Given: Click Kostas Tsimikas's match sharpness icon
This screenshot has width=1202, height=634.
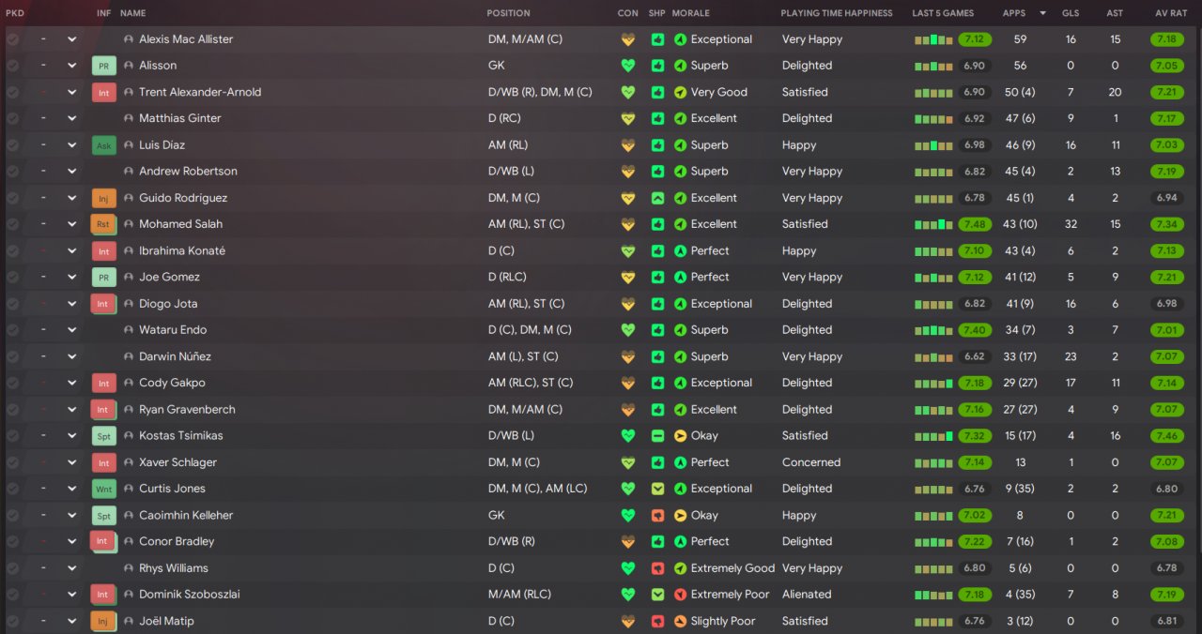Looking at the screenshot, I should coord(657,436).
